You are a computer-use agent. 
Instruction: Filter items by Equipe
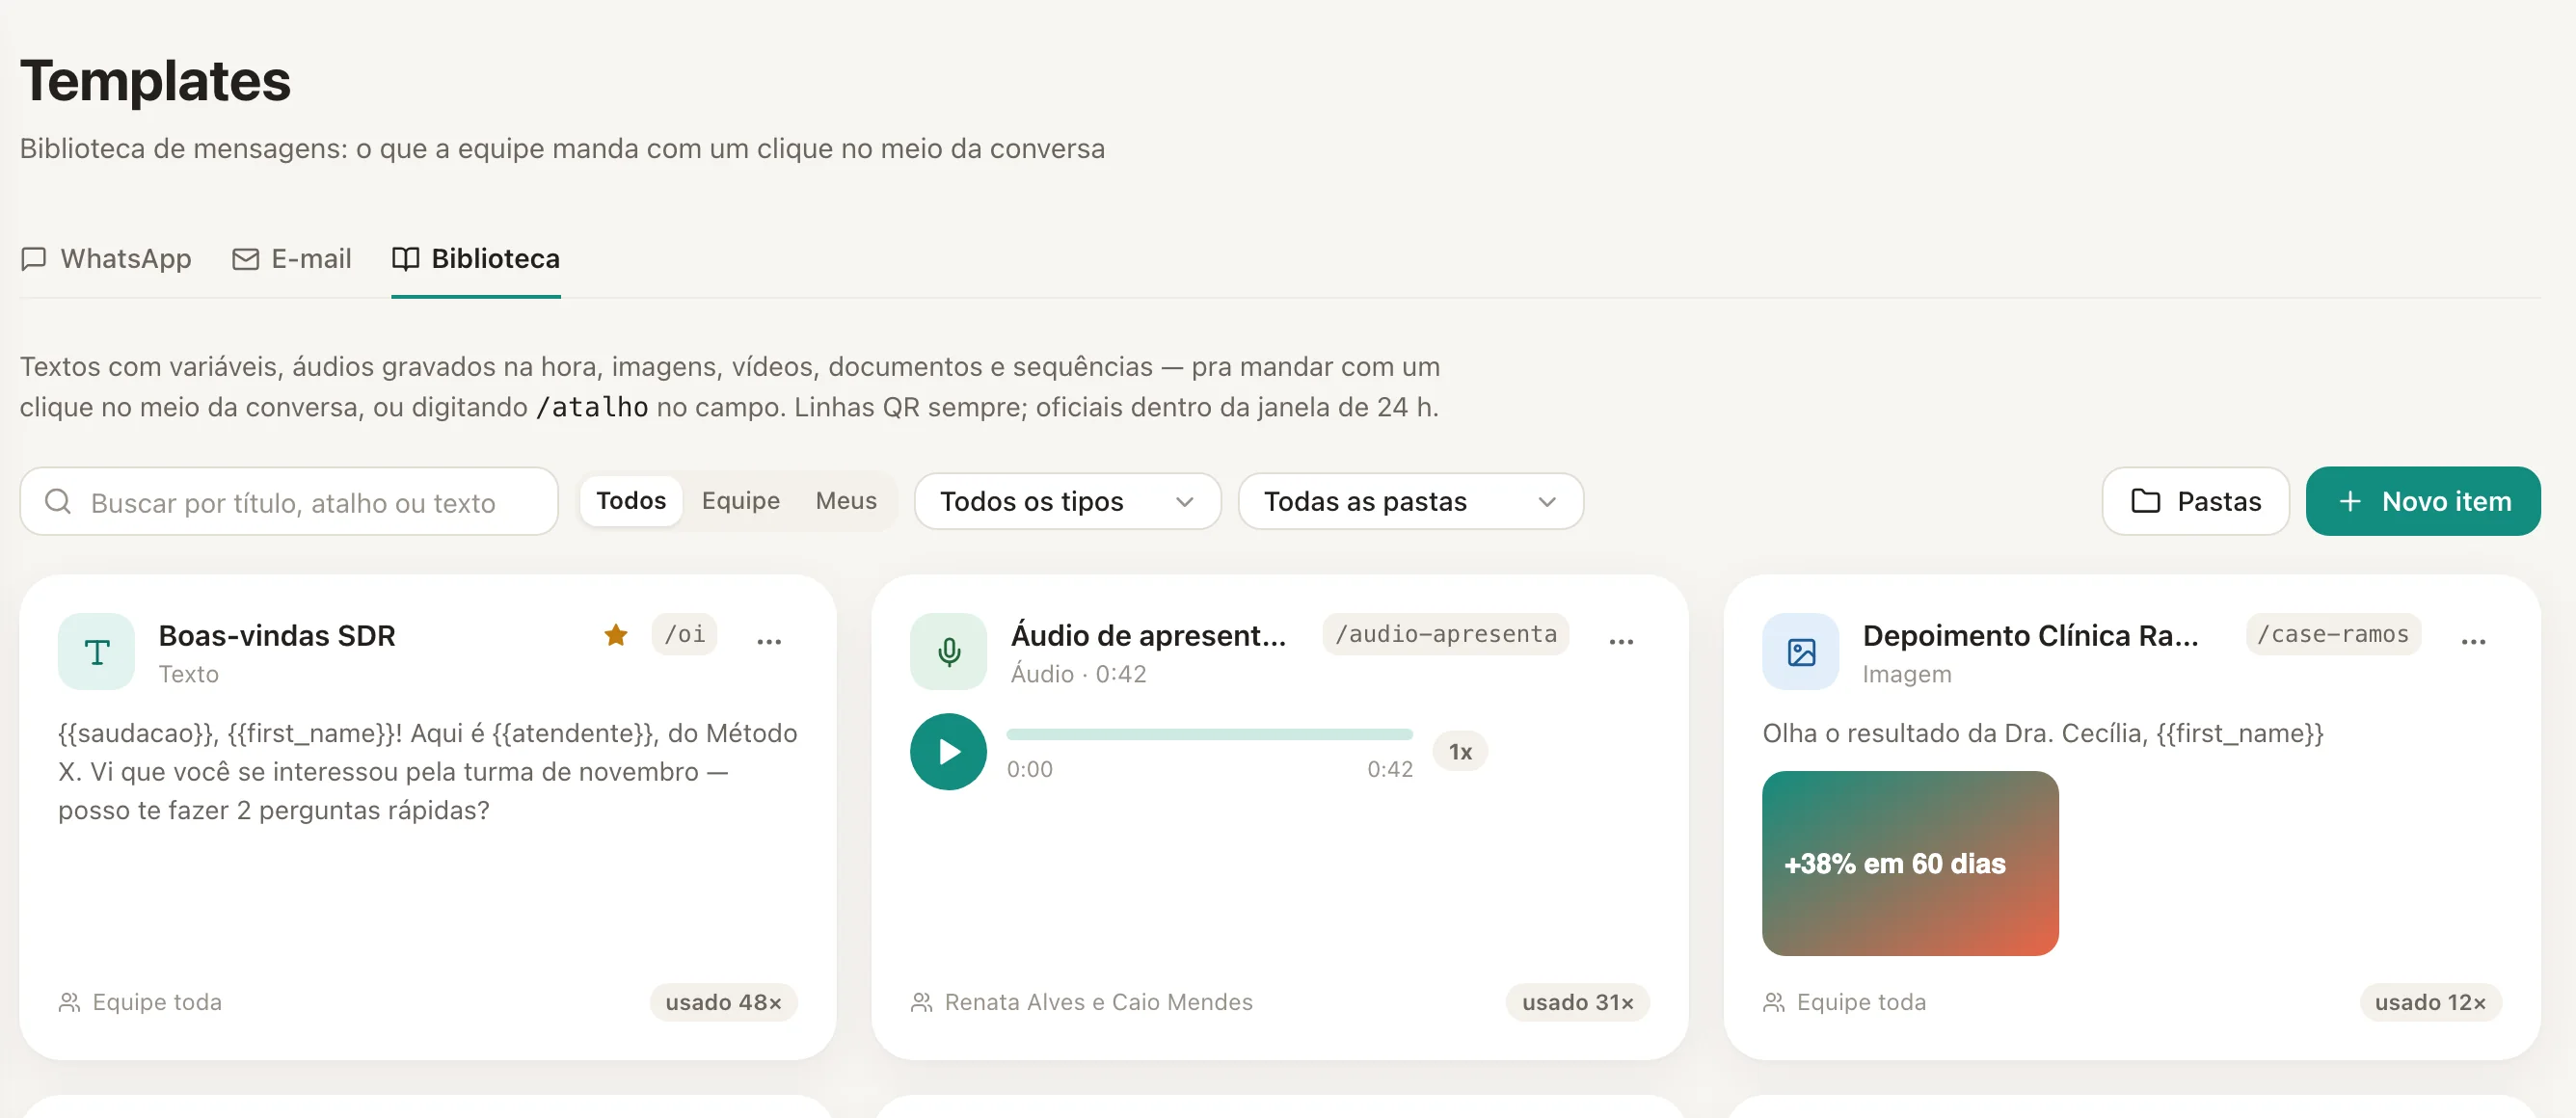click(x=740, y=501)
